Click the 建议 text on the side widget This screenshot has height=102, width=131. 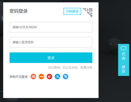(x=123, y=69)
